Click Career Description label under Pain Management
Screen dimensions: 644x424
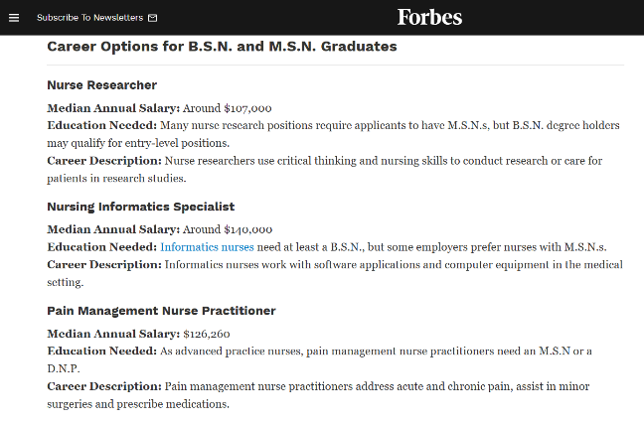(x=104, y=386)
